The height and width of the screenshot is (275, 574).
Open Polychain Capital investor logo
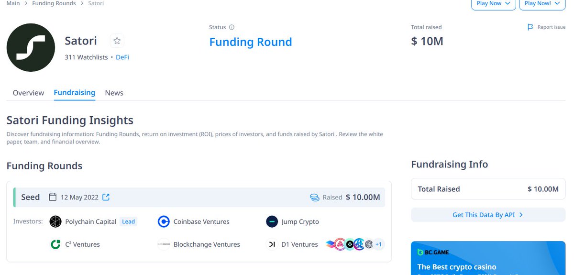[55, 221]
